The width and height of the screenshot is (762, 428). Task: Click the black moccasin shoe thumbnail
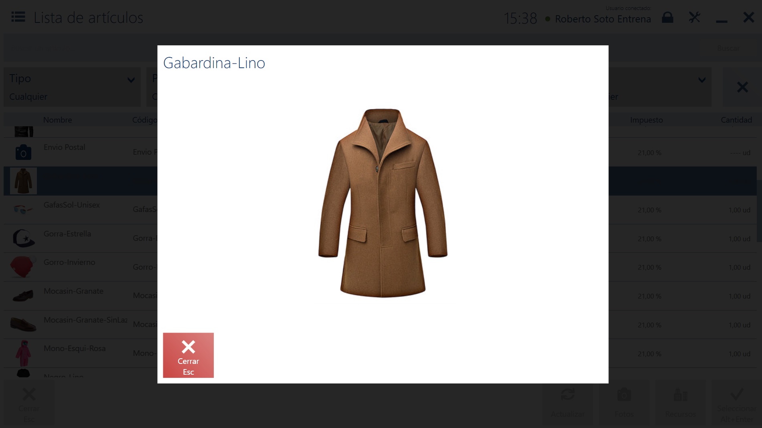click(x=23, y=296)
